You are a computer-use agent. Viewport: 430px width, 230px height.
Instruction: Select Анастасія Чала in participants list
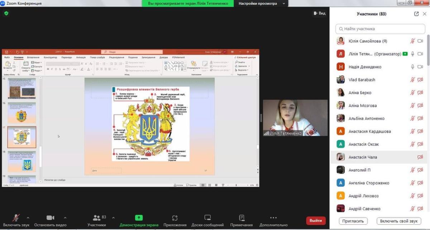[363, 157]
